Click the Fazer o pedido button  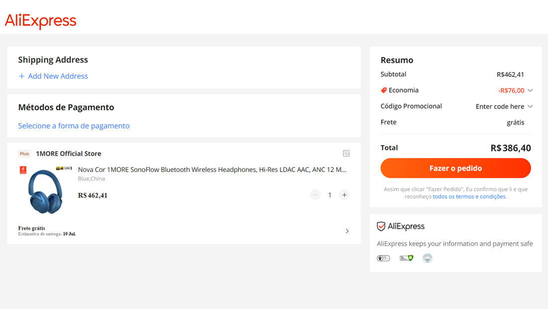456,168
